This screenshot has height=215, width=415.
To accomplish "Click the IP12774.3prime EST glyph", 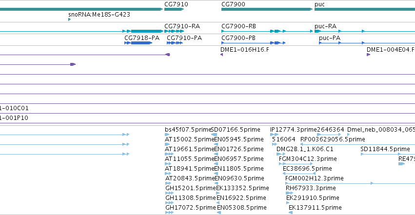I will [x=274, y=135].
